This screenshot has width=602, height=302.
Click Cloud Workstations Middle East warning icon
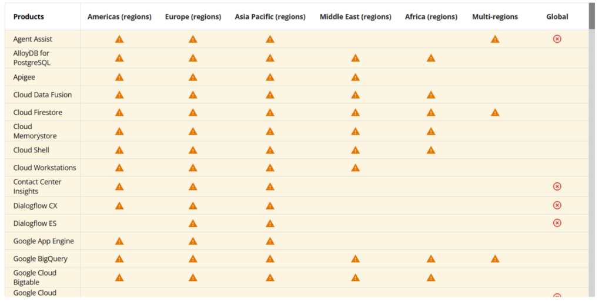(x=355, y=168)
